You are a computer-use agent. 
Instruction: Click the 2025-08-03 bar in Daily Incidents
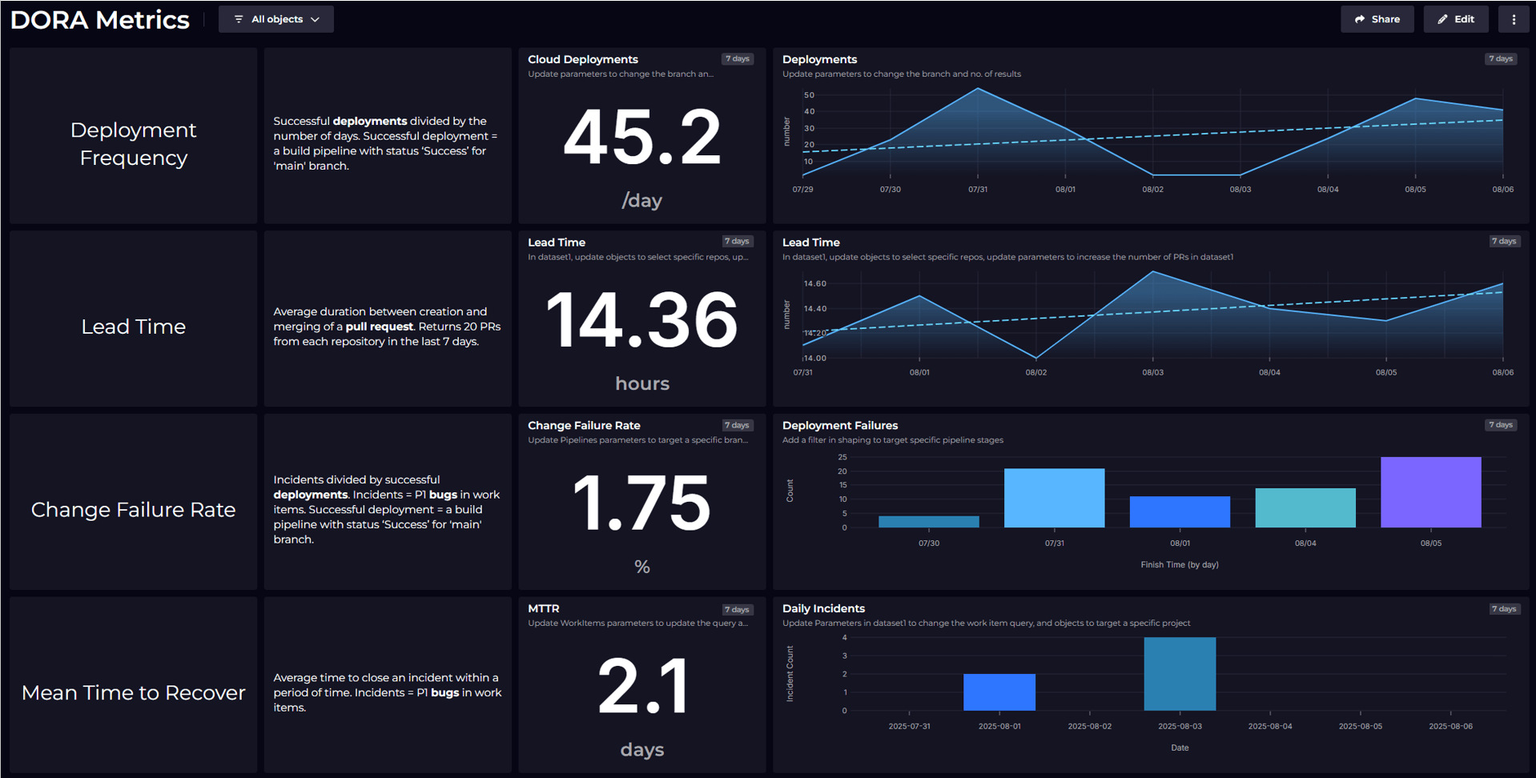(x=1179, y=674)
